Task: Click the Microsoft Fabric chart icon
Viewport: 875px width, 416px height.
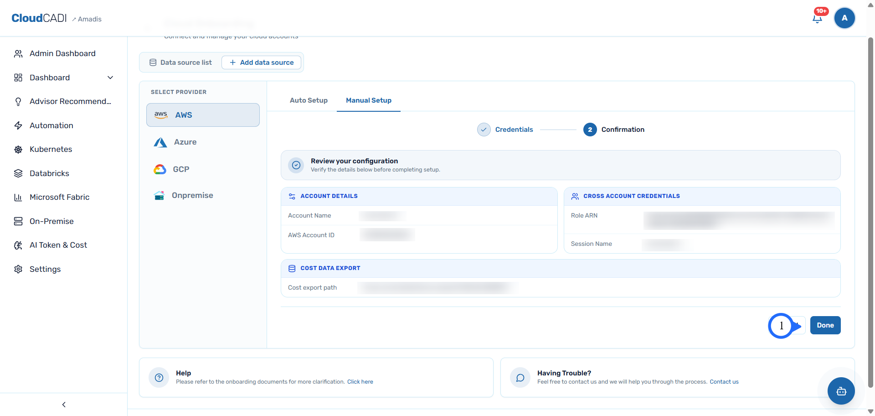Action: (18, 198)
